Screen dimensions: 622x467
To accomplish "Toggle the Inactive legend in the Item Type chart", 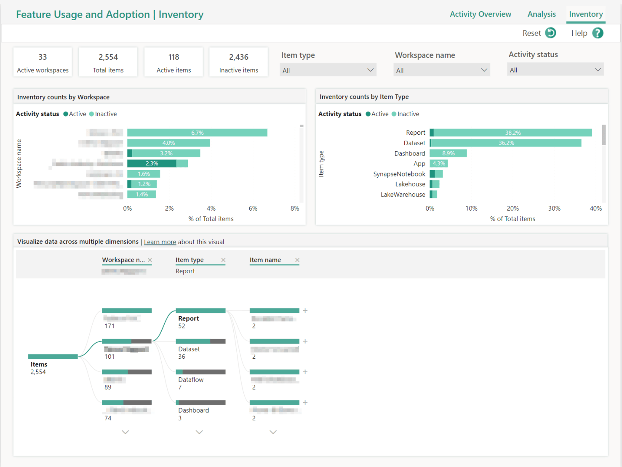I will click(x=405, y=114).
